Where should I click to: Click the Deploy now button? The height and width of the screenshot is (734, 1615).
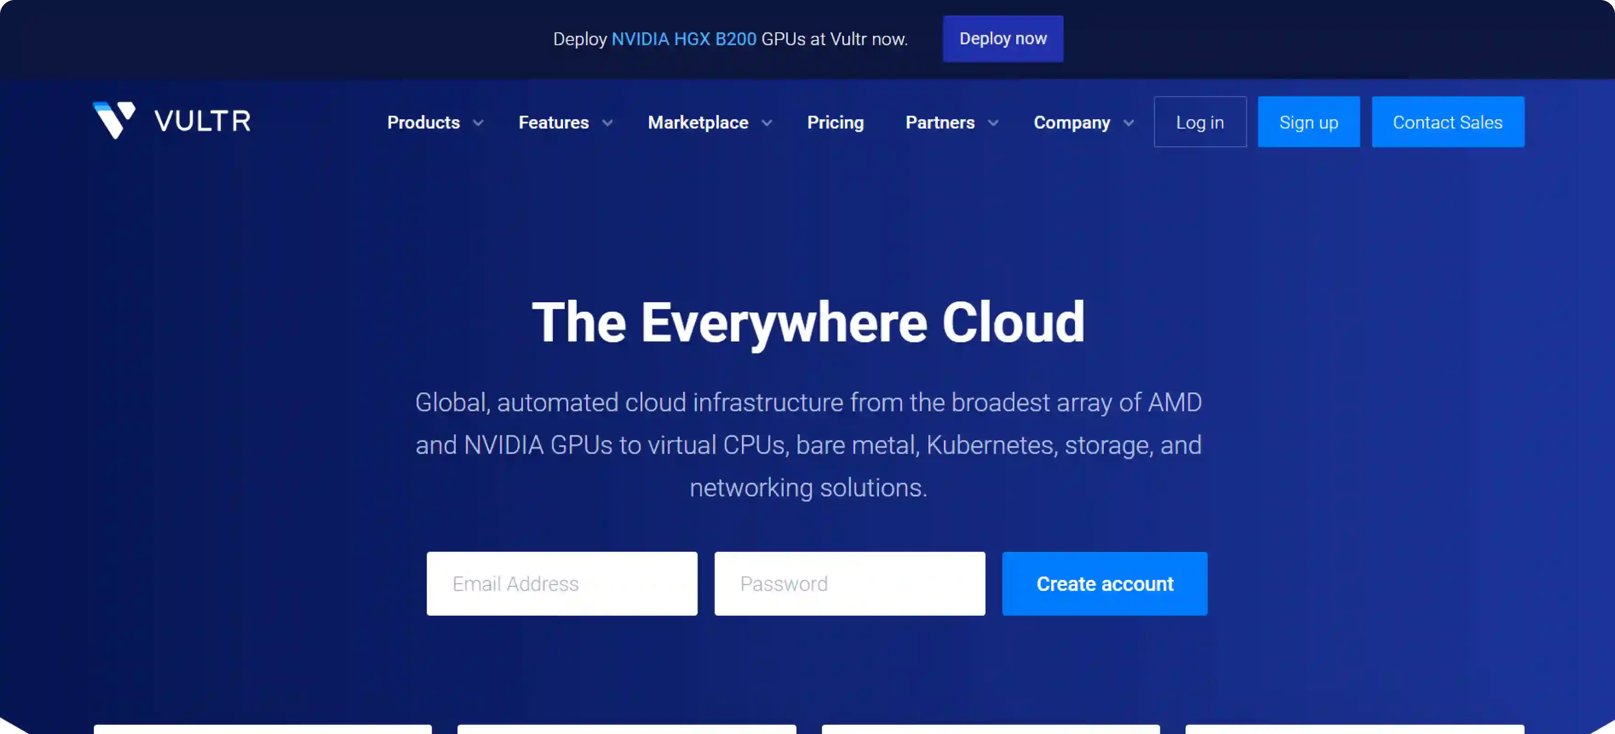[x=1002, y=38]
